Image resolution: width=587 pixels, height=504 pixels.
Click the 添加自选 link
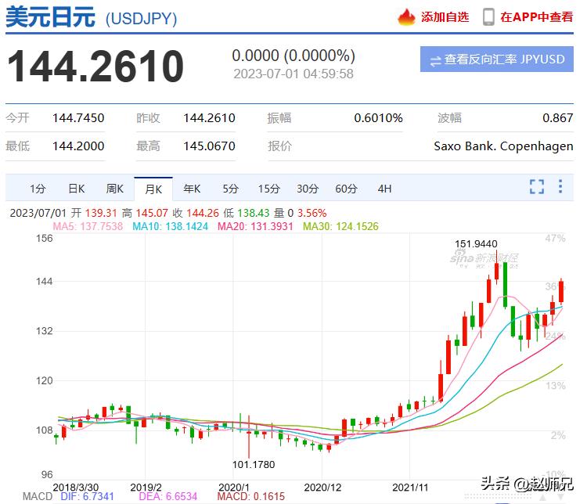(x=445, y=16)
